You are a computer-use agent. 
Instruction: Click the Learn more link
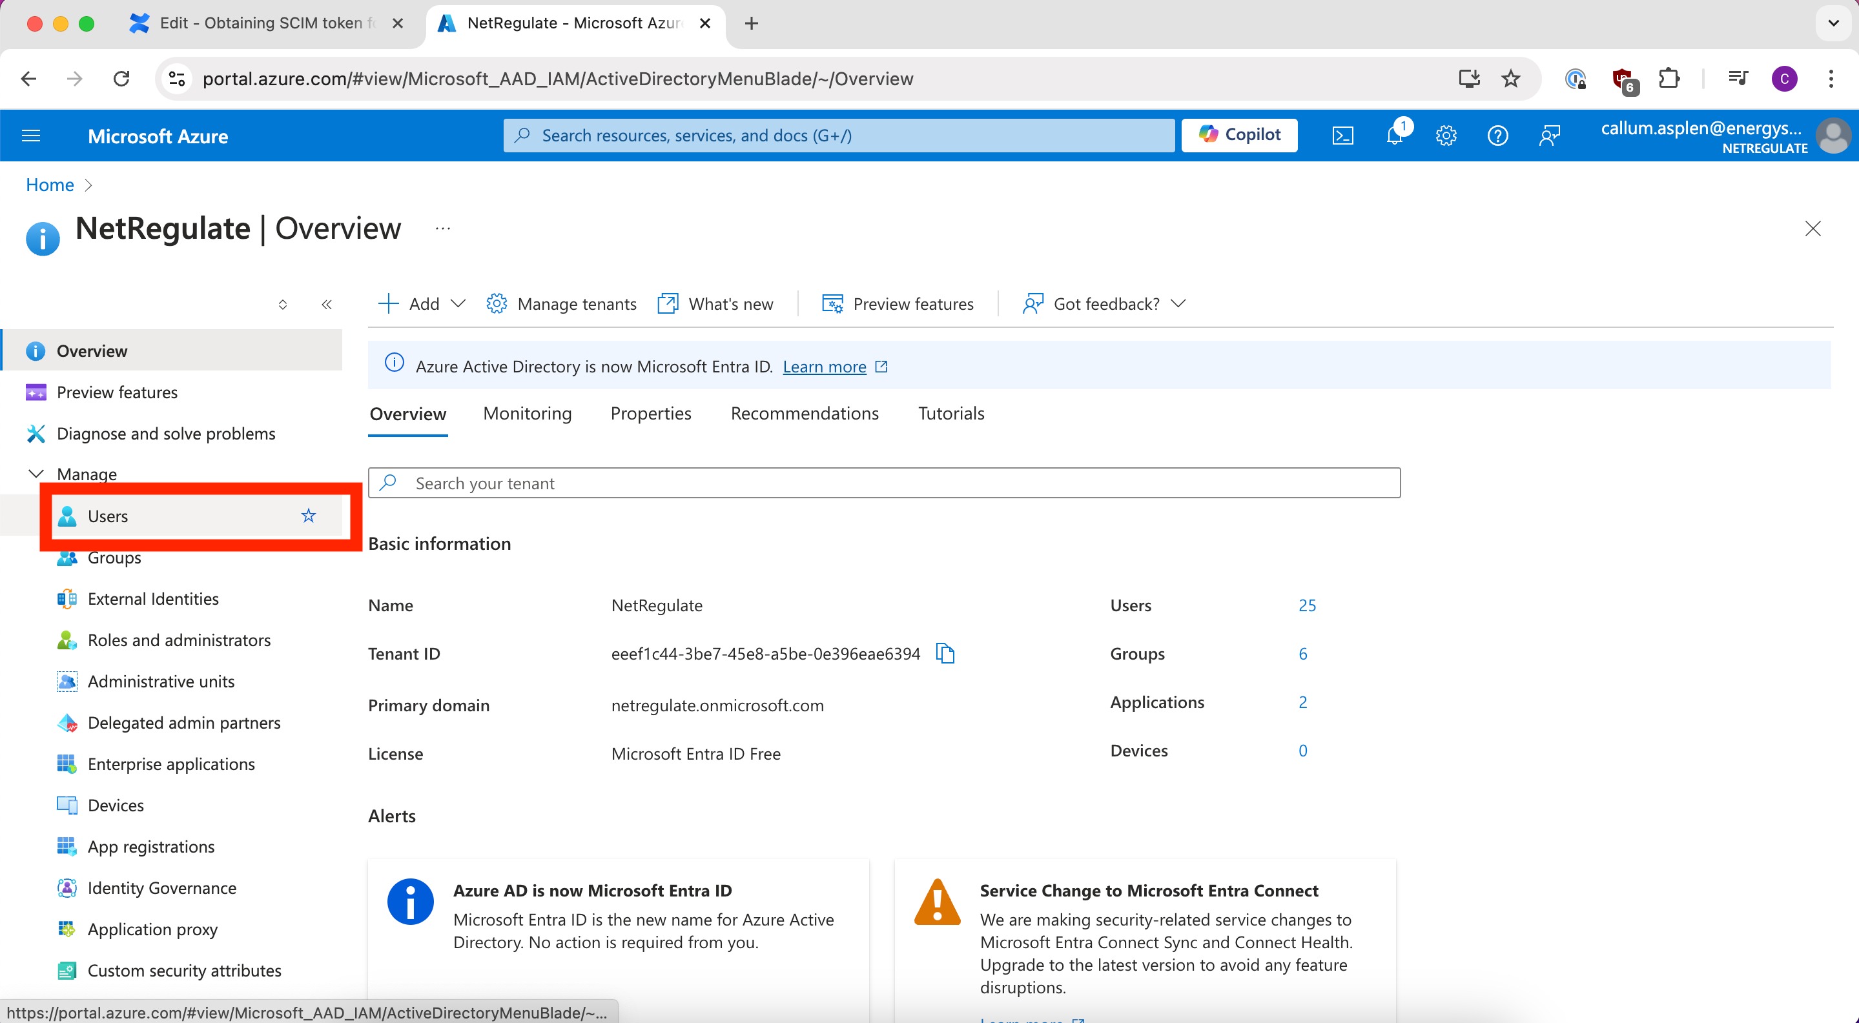pyautogui.click(x=824, y=367)
